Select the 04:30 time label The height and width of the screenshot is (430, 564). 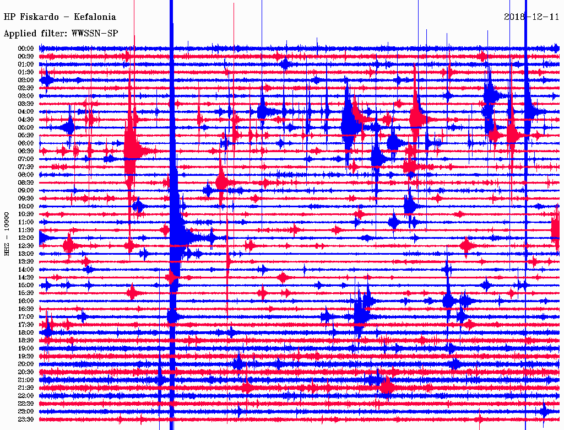(x=26, y=120)
